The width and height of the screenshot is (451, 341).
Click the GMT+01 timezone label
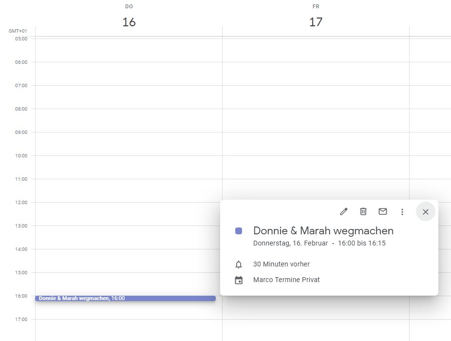coord(18,31)
